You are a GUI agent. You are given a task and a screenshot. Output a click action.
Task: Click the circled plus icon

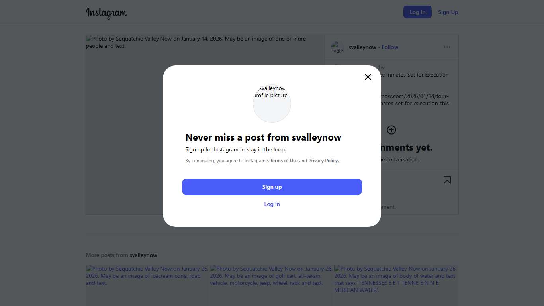391,130
